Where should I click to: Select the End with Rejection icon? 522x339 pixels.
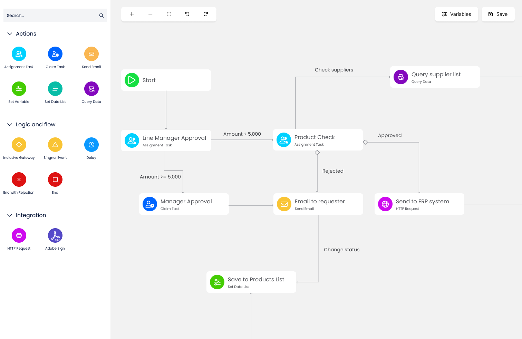(x=19, y=180)
